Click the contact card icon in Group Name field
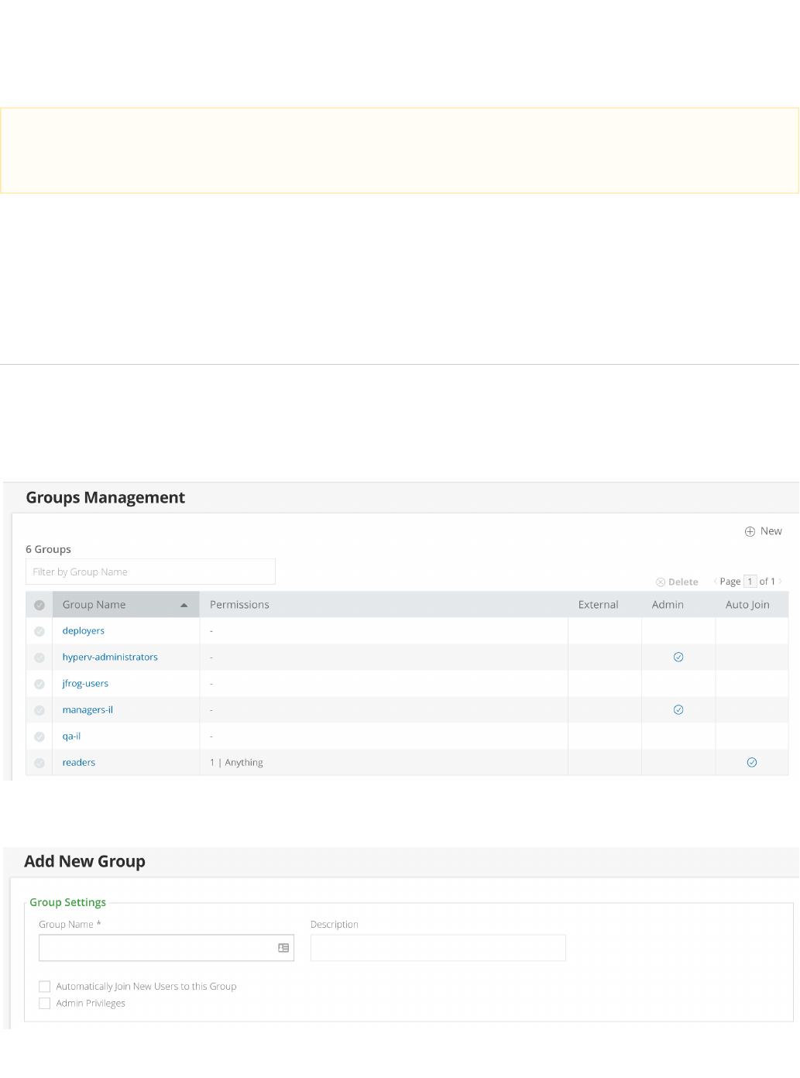The width and height of the screenshot is (800, 1078). 283,948
